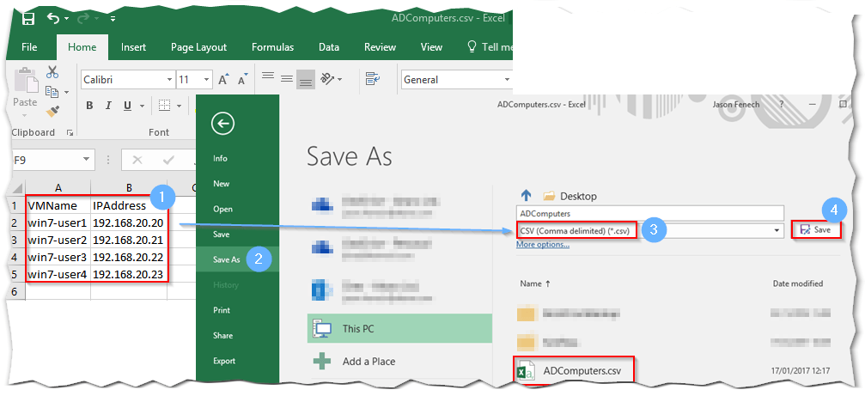Viewport: 865px width, 396px height.
Task: Click the Orientation text rotation icon
Action: coord(328,79)
